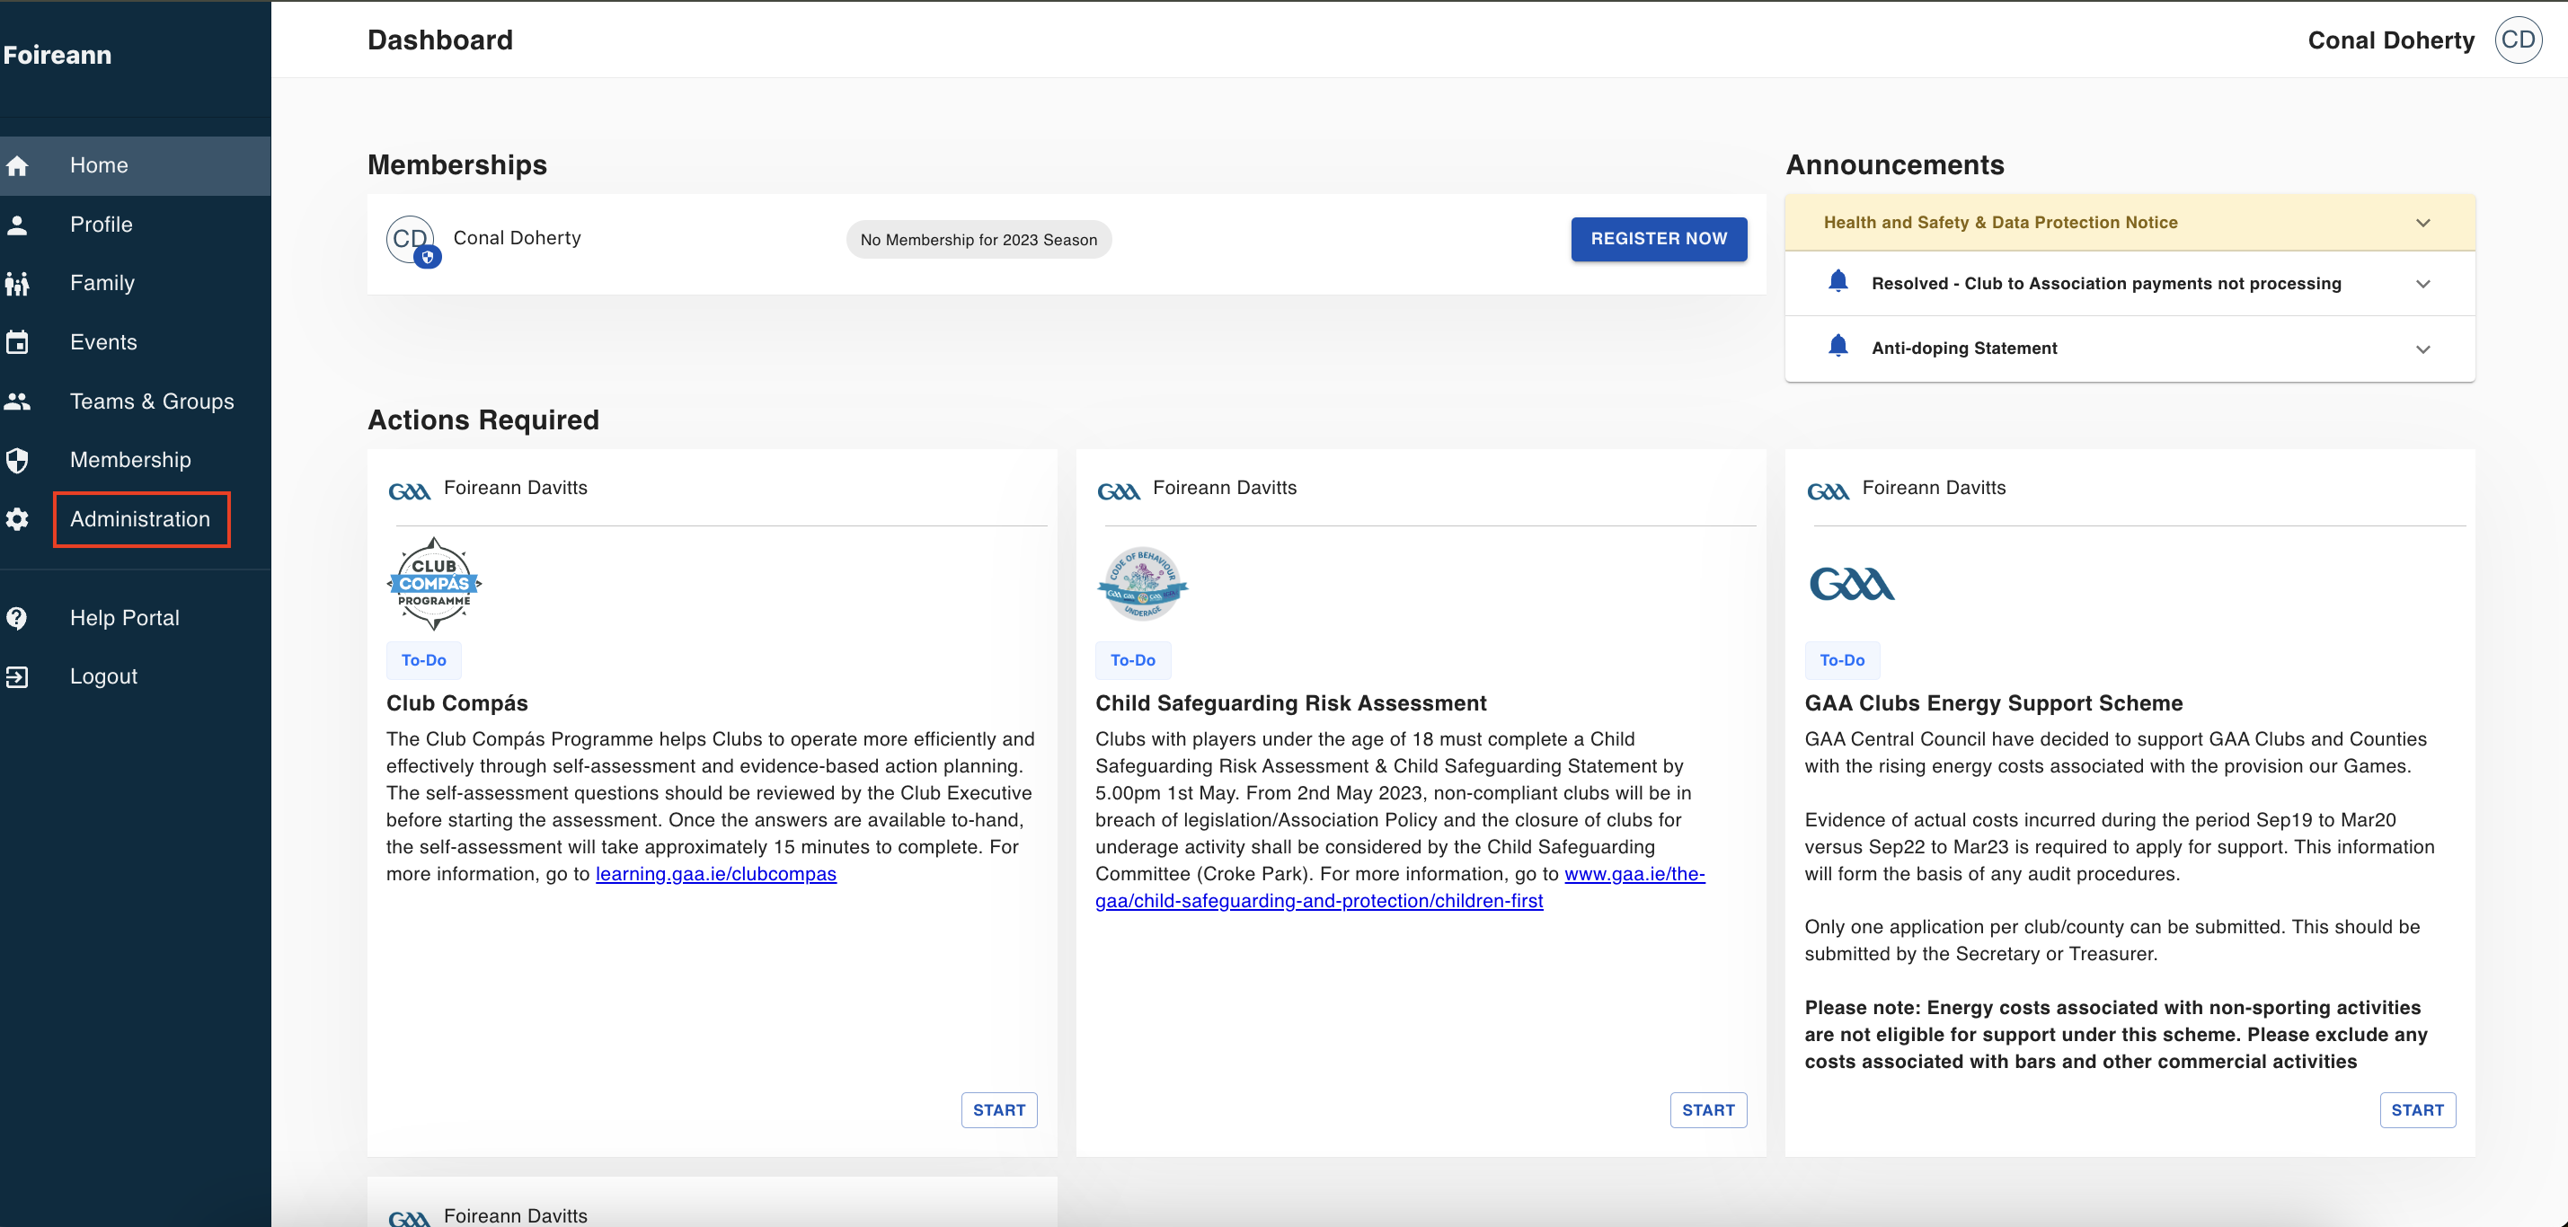
Task: Expand the Anti-doping Statement announcement
Action: point(2423,348)
